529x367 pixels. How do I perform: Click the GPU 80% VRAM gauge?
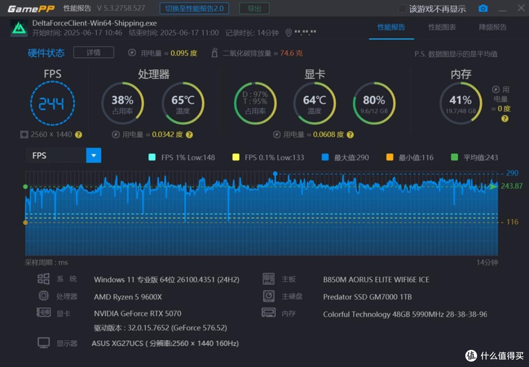374,103
